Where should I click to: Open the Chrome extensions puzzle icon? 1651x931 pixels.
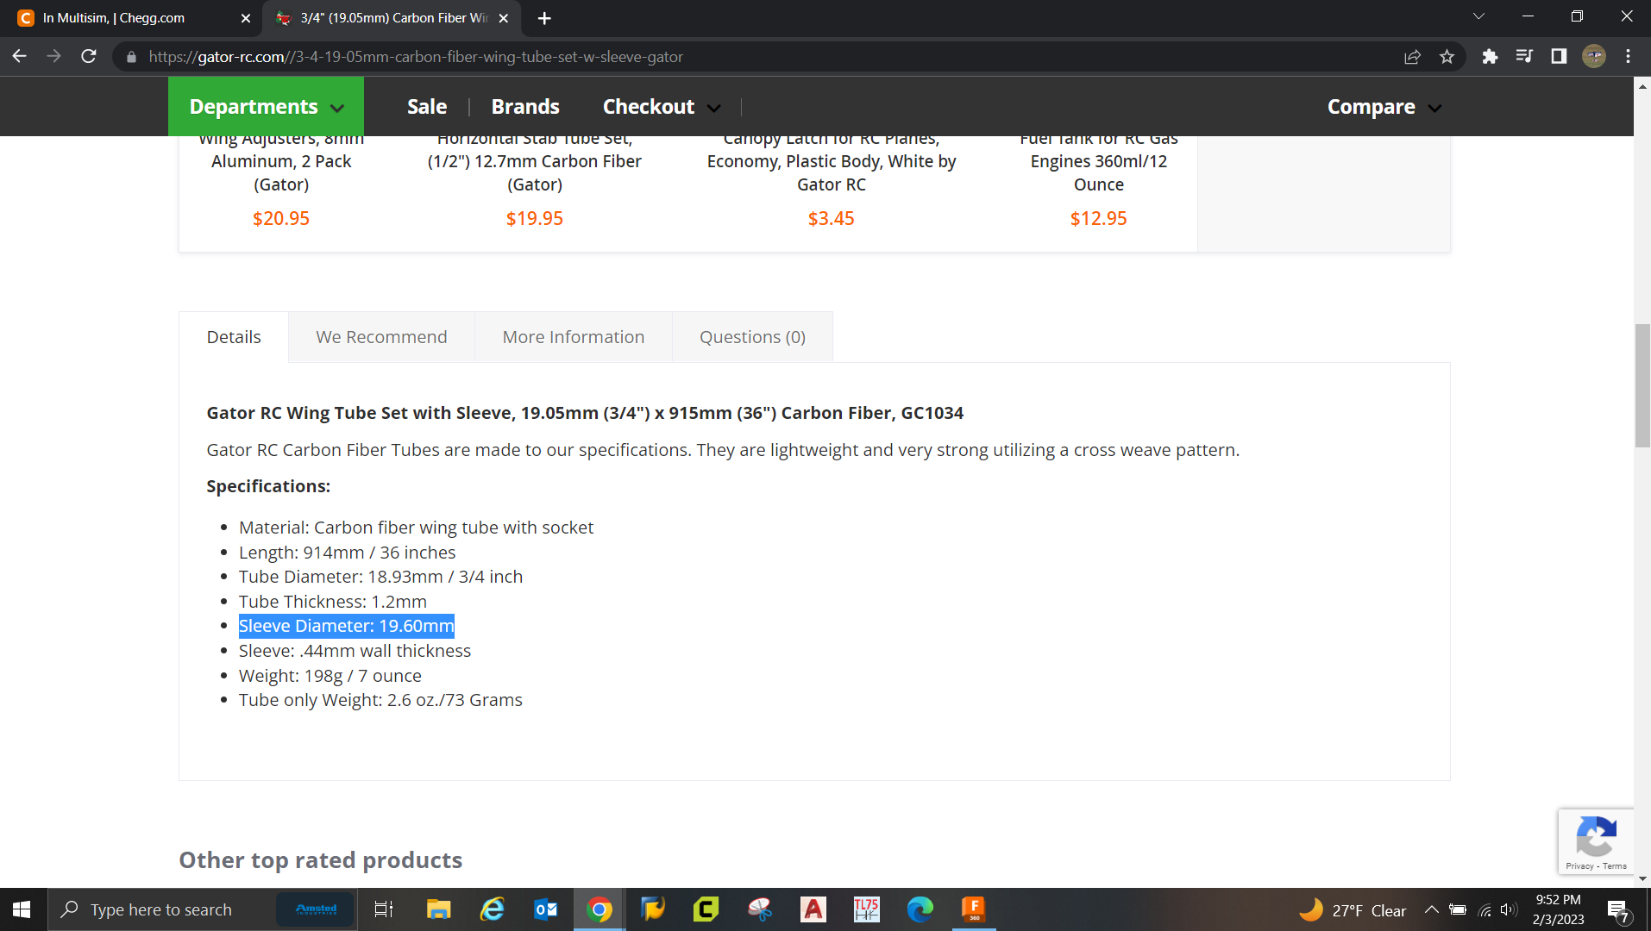click(x=1490, y=57)
